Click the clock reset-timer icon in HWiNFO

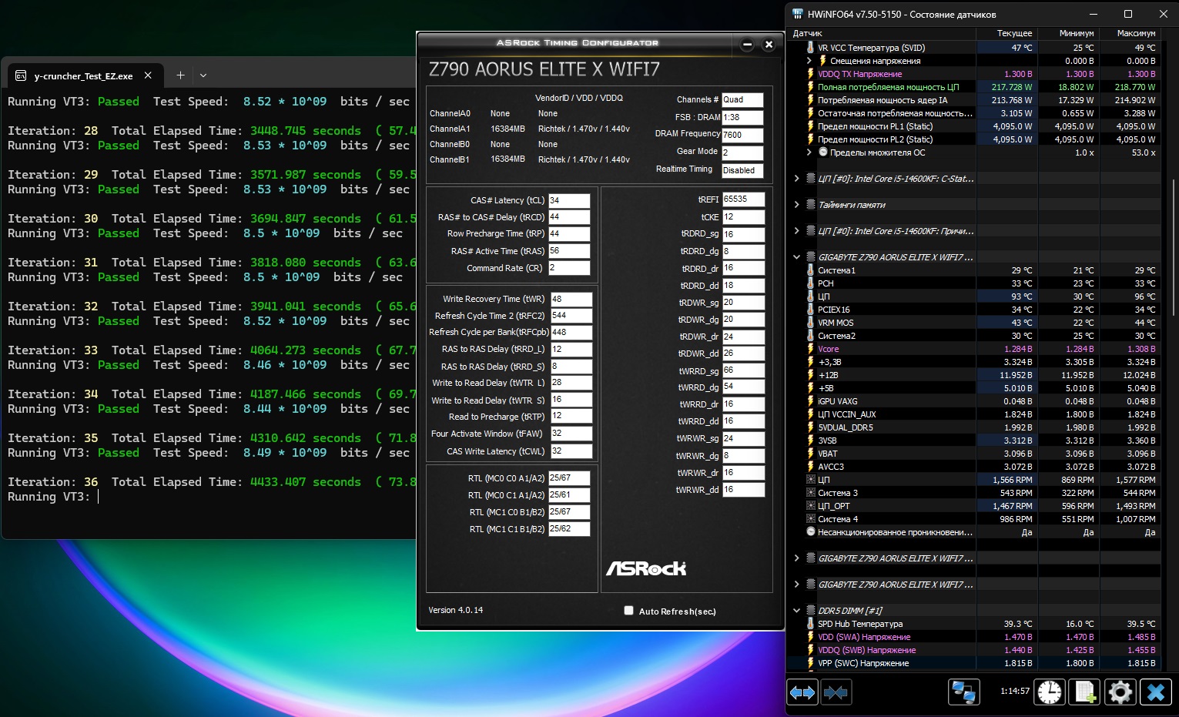tap(1049, 692)
